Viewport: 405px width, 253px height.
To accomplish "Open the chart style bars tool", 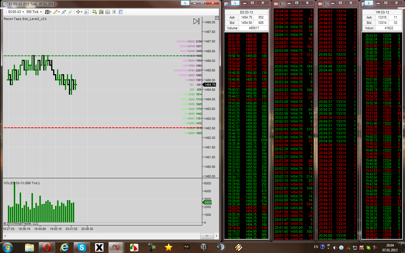I will coord(48,12).
